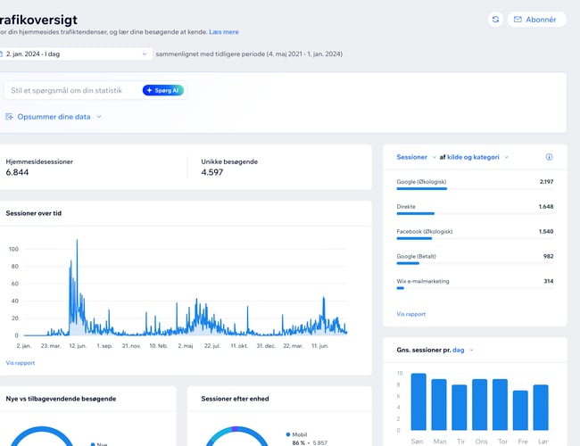This screenshot has height=446, width=580.
Task: Click the calendar icon in date picker
Action: (x=1, y=54)
